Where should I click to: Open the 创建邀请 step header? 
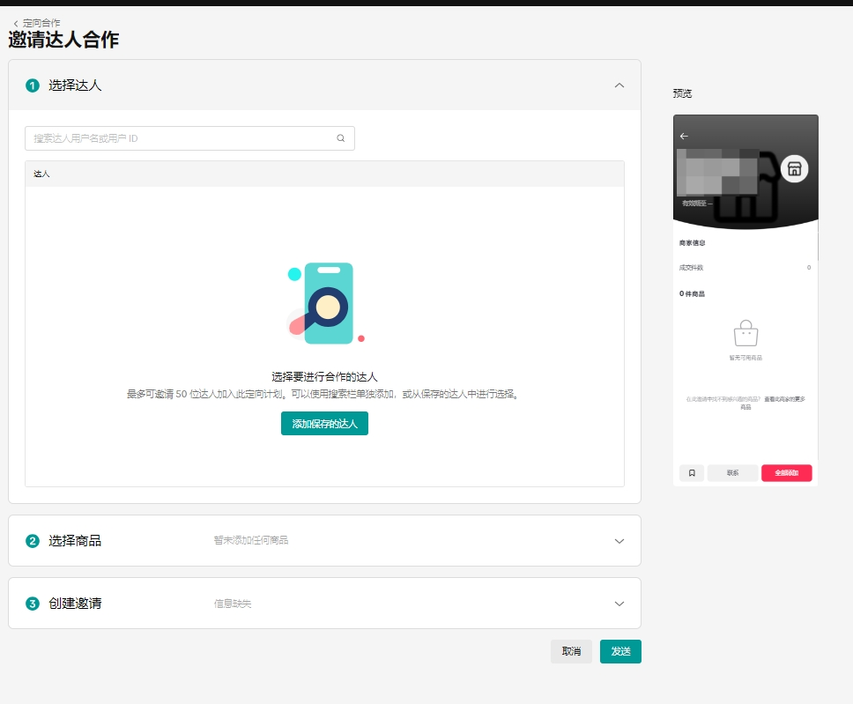[x=325, y=604]
